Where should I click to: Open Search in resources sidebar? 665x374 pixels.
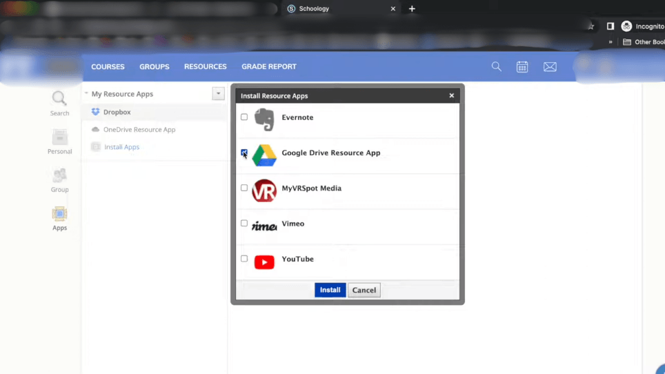point(59,104)
